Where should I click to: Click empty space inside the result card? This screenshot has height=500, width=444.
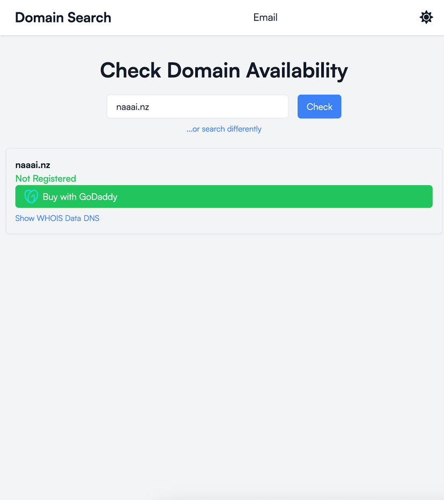[268, 168]
